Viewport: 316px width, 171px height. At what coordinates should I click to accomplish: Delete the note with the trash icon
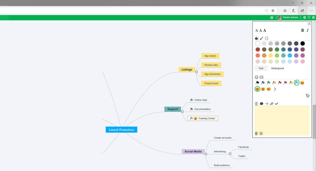[256, 133]
